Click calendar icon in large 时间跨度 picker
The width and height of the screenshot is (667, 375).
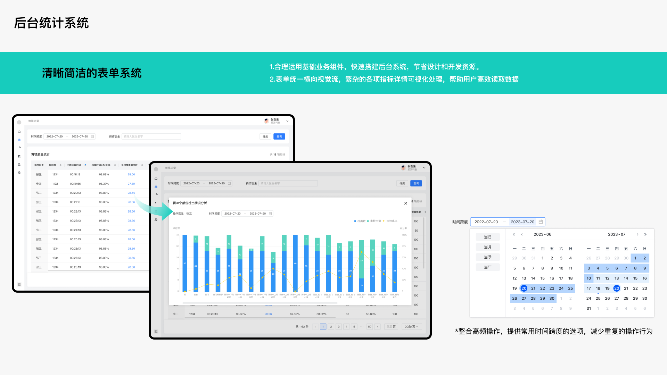coord(541,222)
